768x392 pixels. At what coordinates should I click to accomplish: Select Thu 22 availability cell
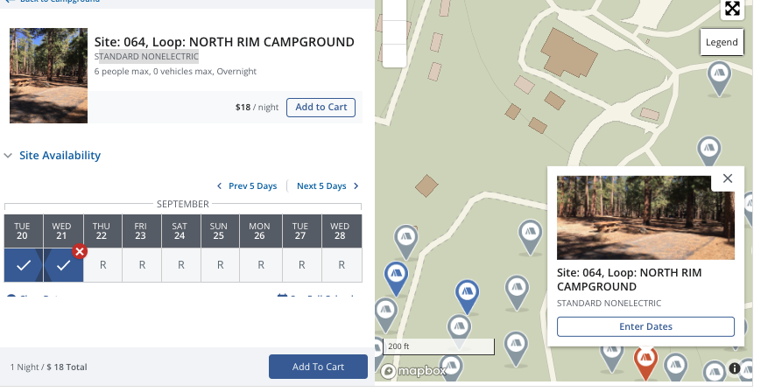102,265
